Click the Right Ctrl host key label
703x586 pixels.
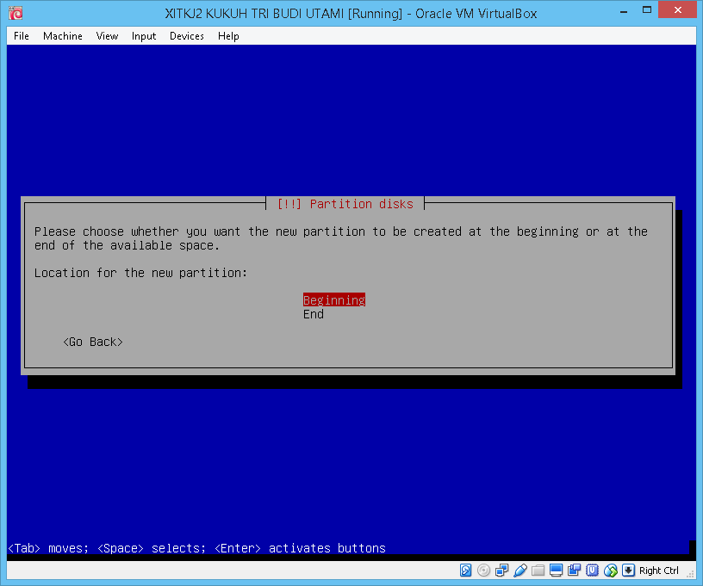click(x=658, y=571)
